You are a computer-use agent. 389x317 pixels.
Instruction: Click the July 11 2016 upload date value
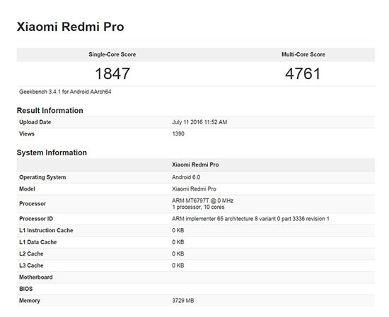199,122
